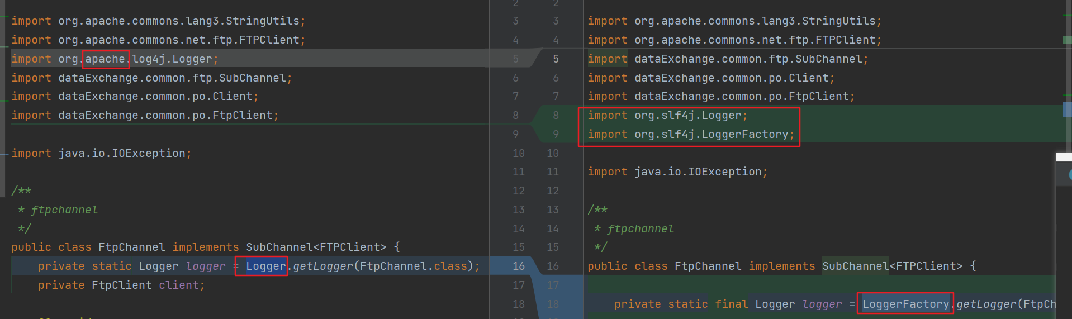The image size is (1072, 319).
Task: Click the FTPClient import line in right pane
Action: (734, 40)
